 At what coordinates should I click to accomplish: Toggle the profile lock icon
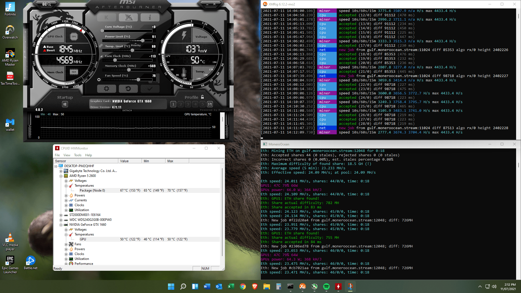point(202,97)
